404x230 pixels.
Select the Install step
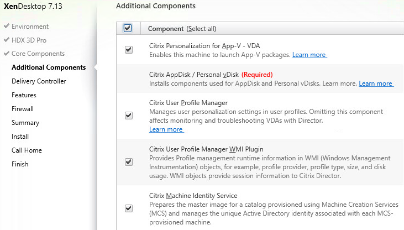(20, 137)
